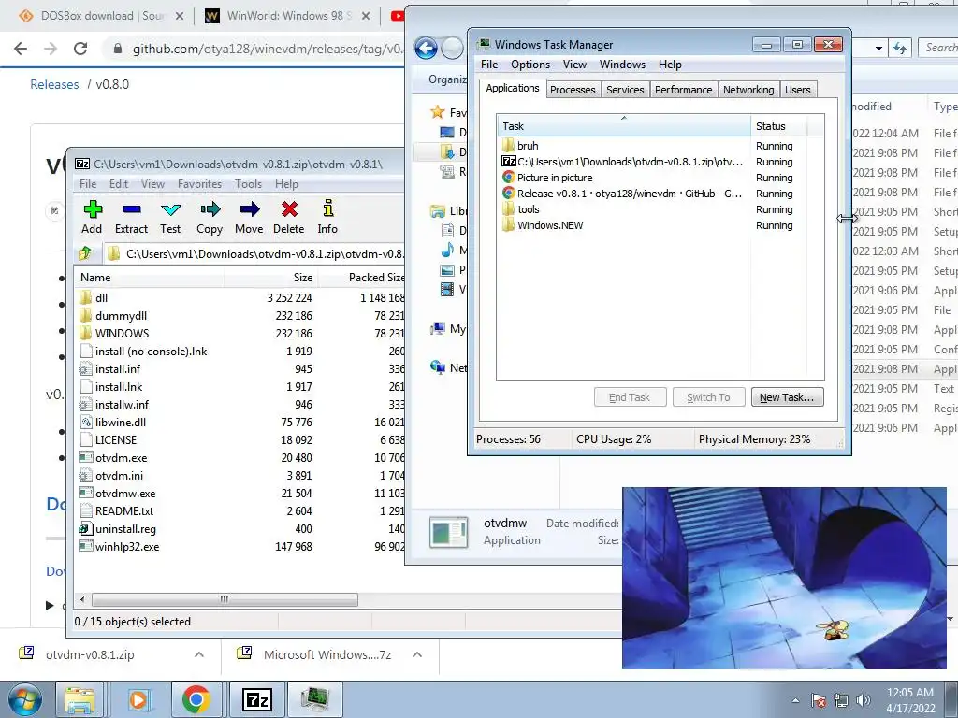Switch to Task Manager from the taskbar
958x718 pixels.
click(315, 699)
